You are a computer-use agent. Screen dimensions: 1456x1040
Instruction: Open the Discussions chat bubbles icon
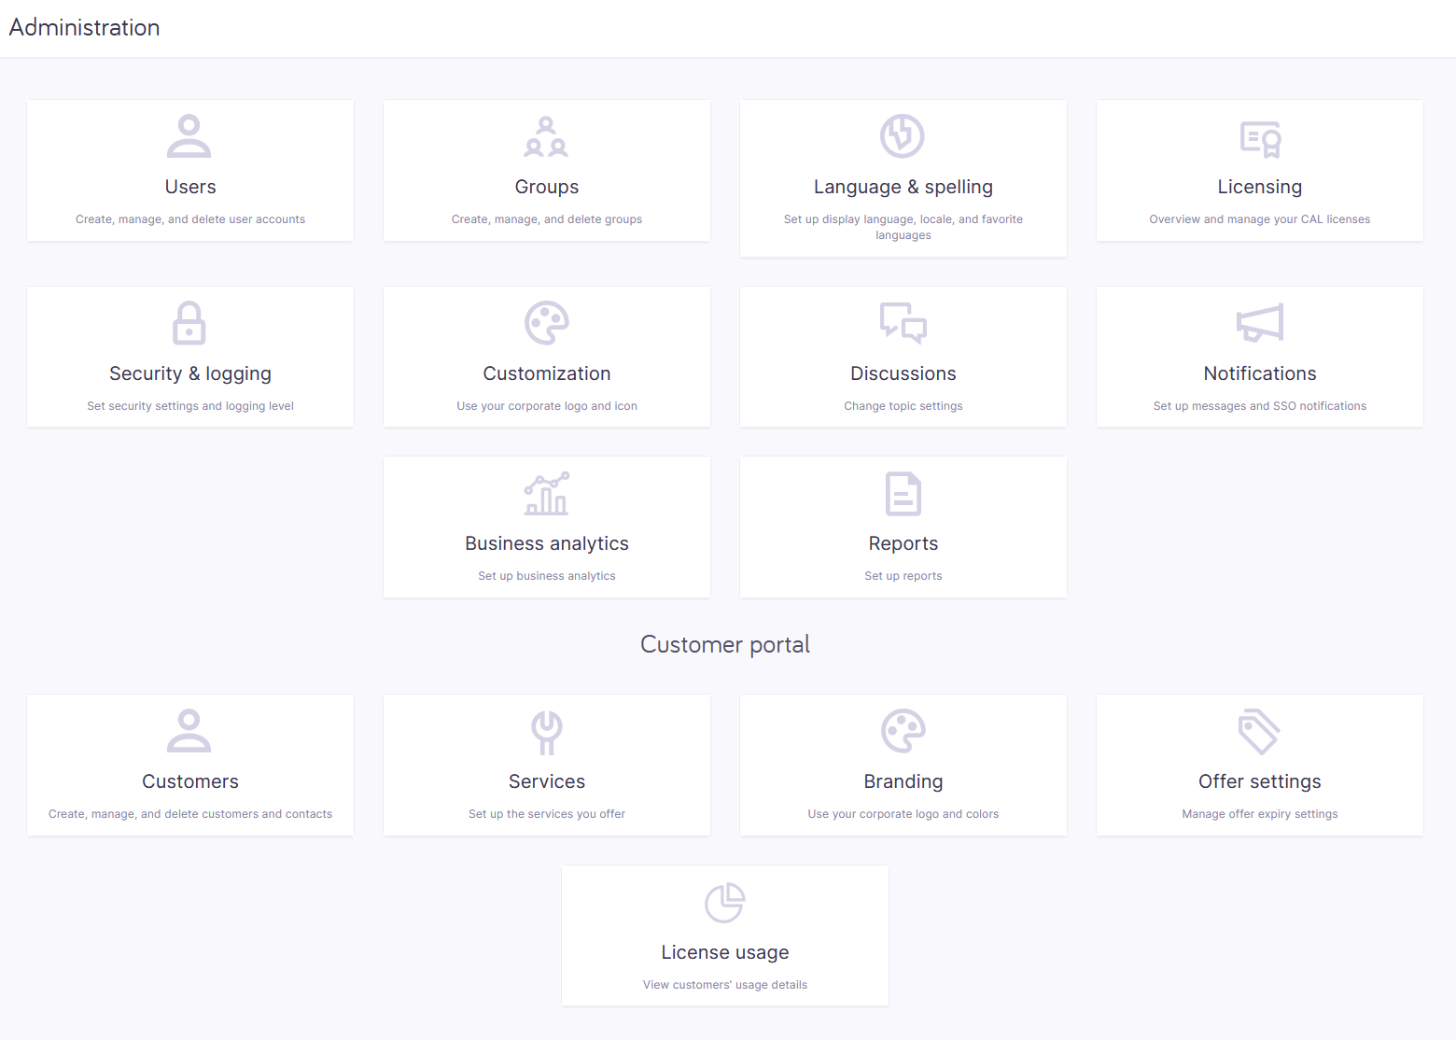click(903, 322)
